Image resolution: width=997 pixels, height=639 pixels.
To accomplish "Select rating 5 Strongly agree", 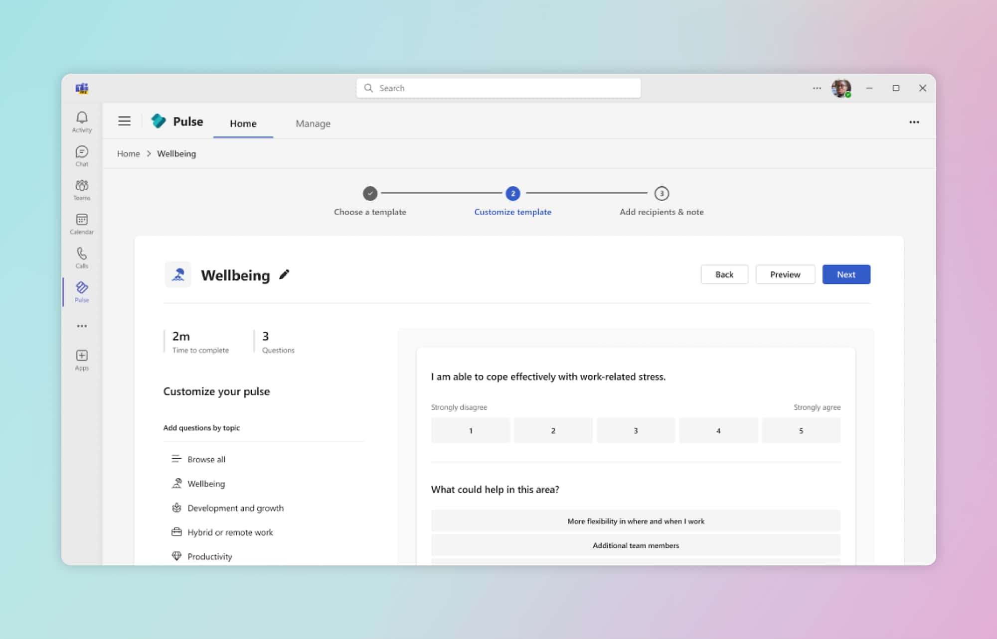I will [801, 430].
